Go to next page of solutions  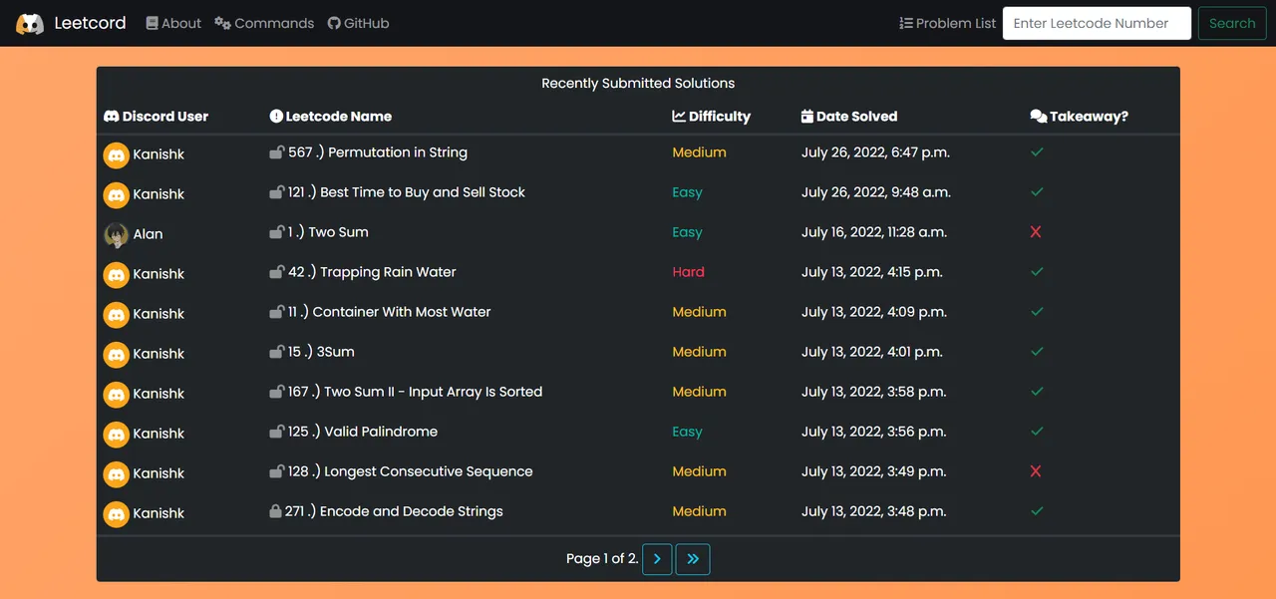[657, 559]
